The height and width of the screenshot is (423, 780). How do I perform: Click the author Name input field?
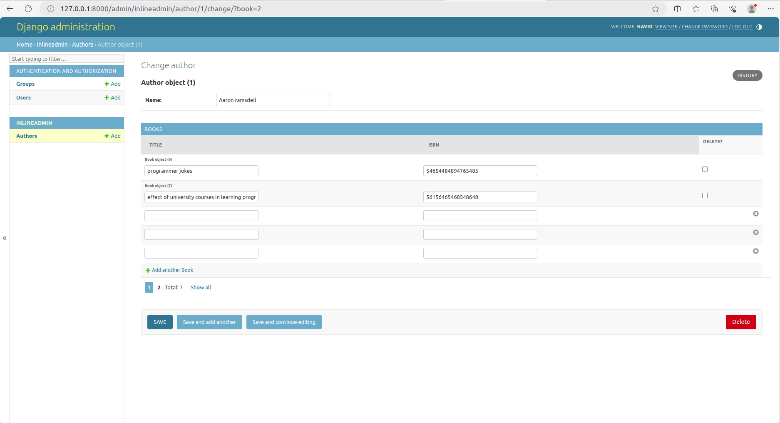pos(273,100)
